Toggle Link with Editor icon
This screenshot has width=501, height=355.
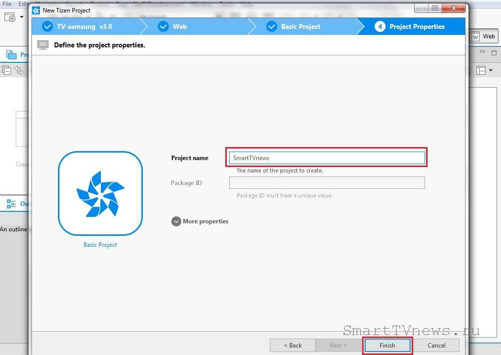(19, 70)
